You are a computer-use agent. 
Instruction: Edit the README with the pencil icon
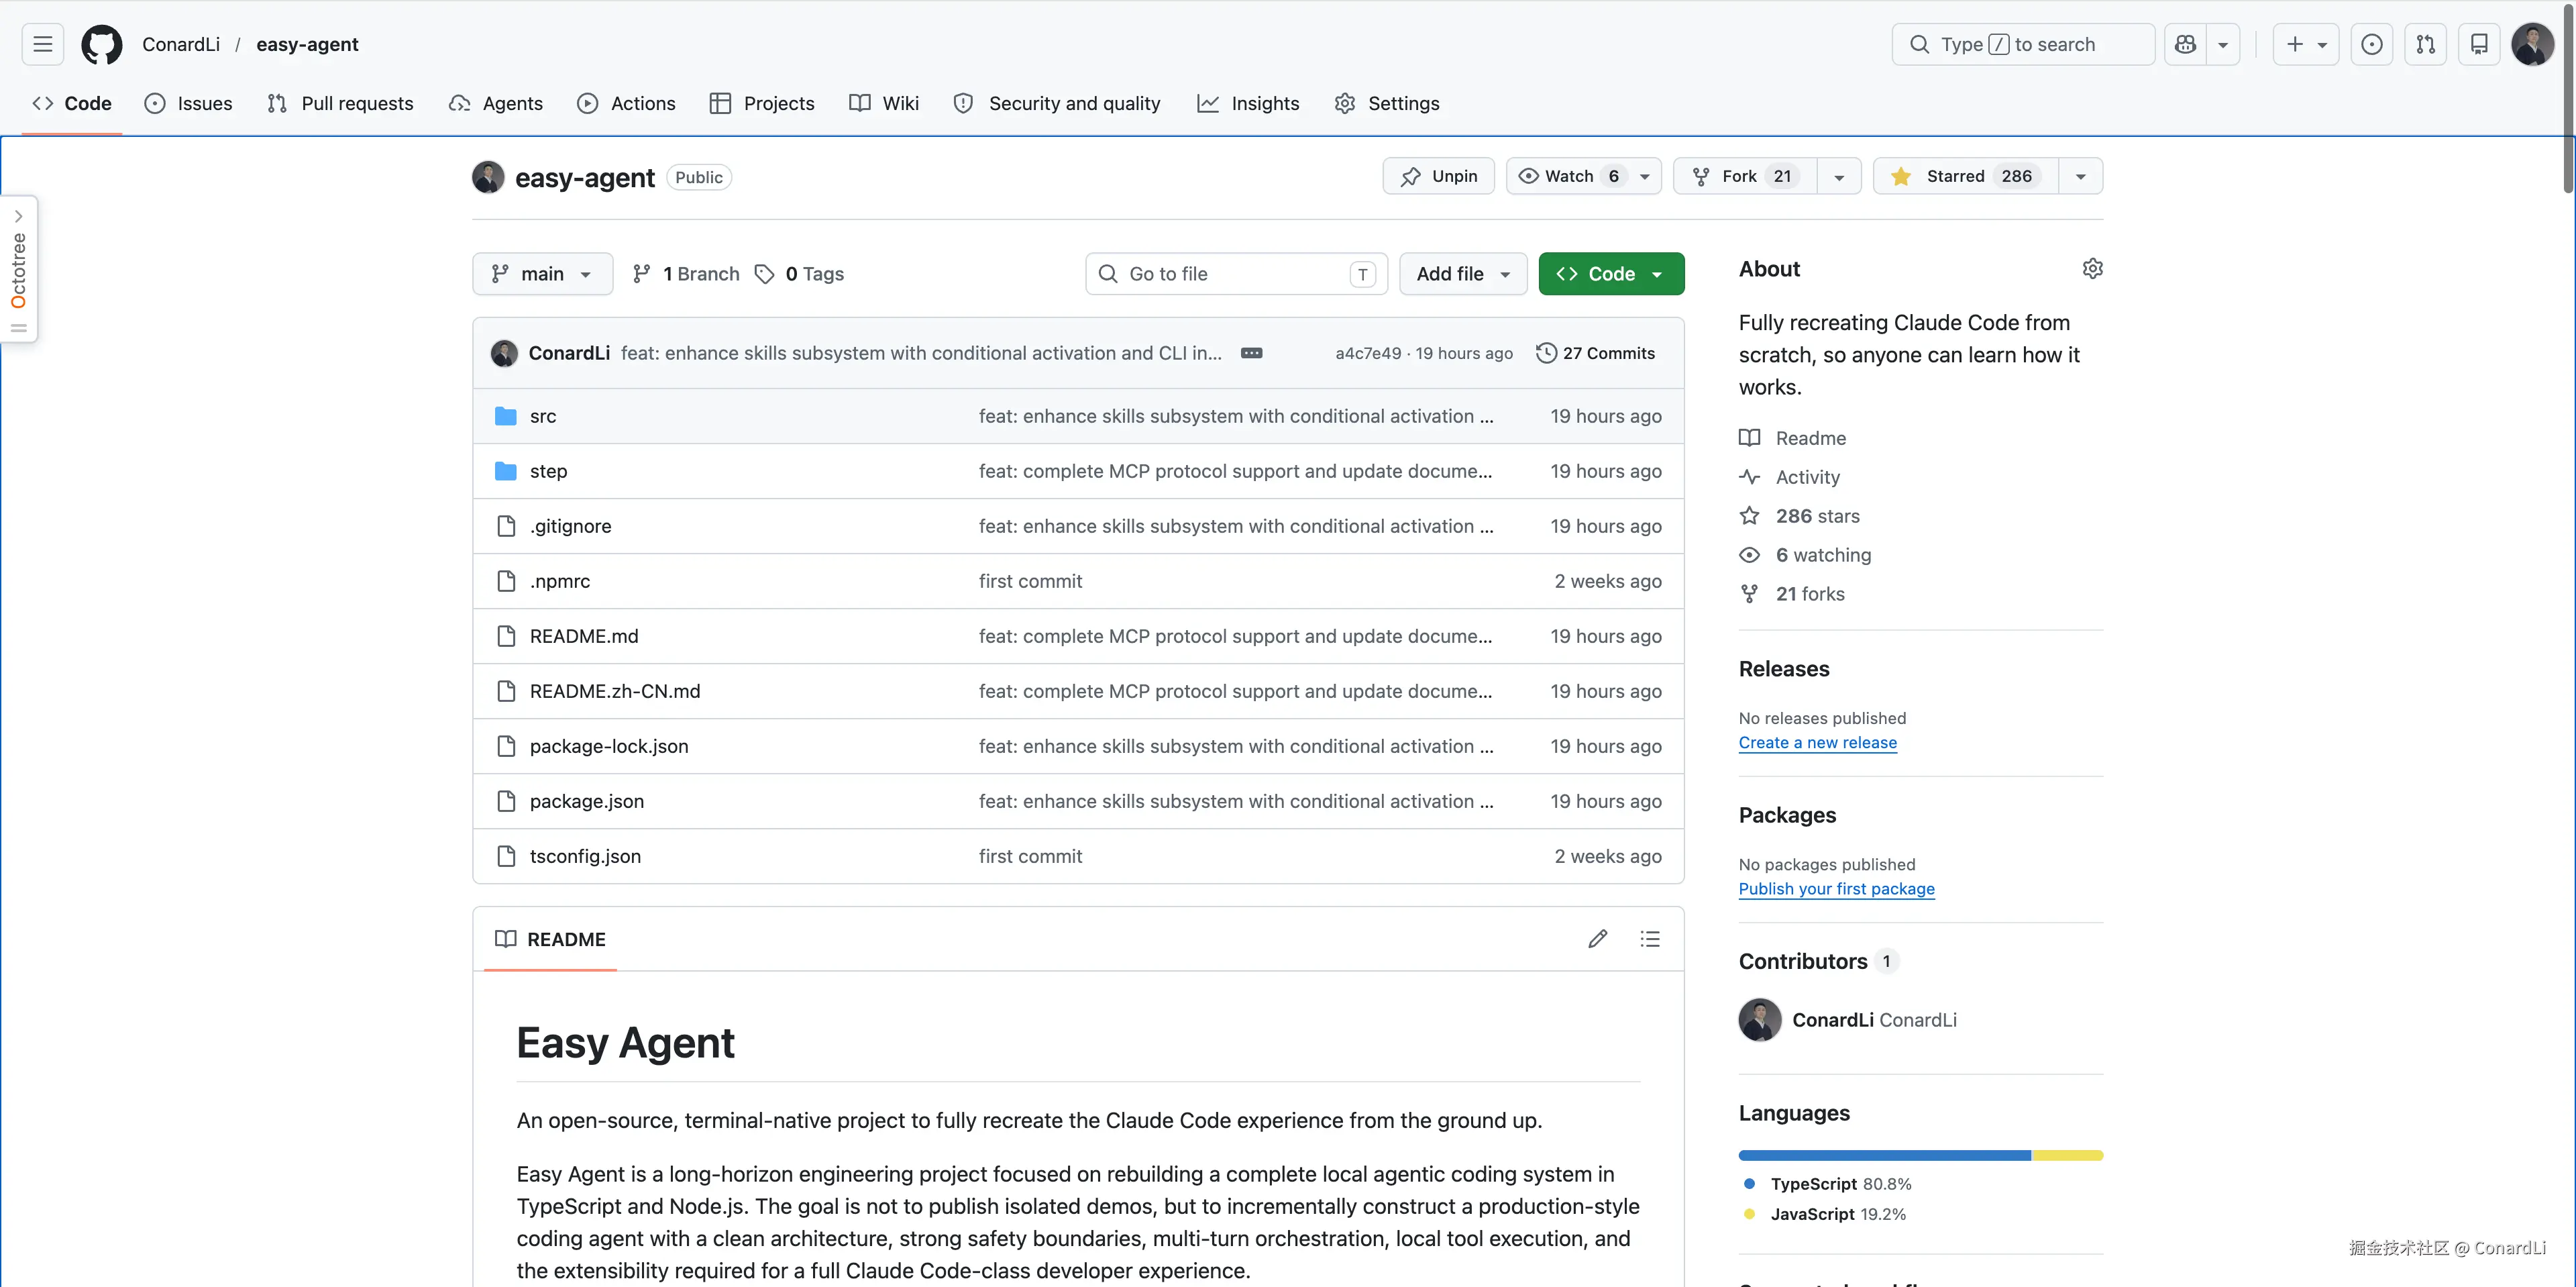1597,938
